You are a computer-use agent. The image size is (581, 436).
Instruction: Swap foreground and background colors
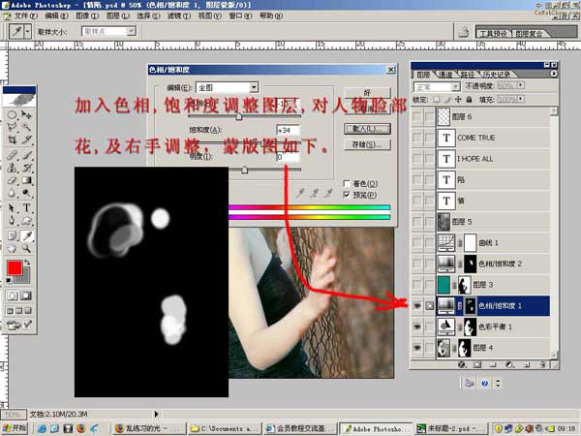27,263
